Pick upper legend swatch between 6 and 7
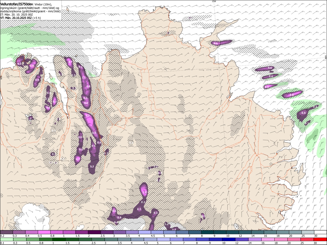327x245 pixels. click(182, 232)
